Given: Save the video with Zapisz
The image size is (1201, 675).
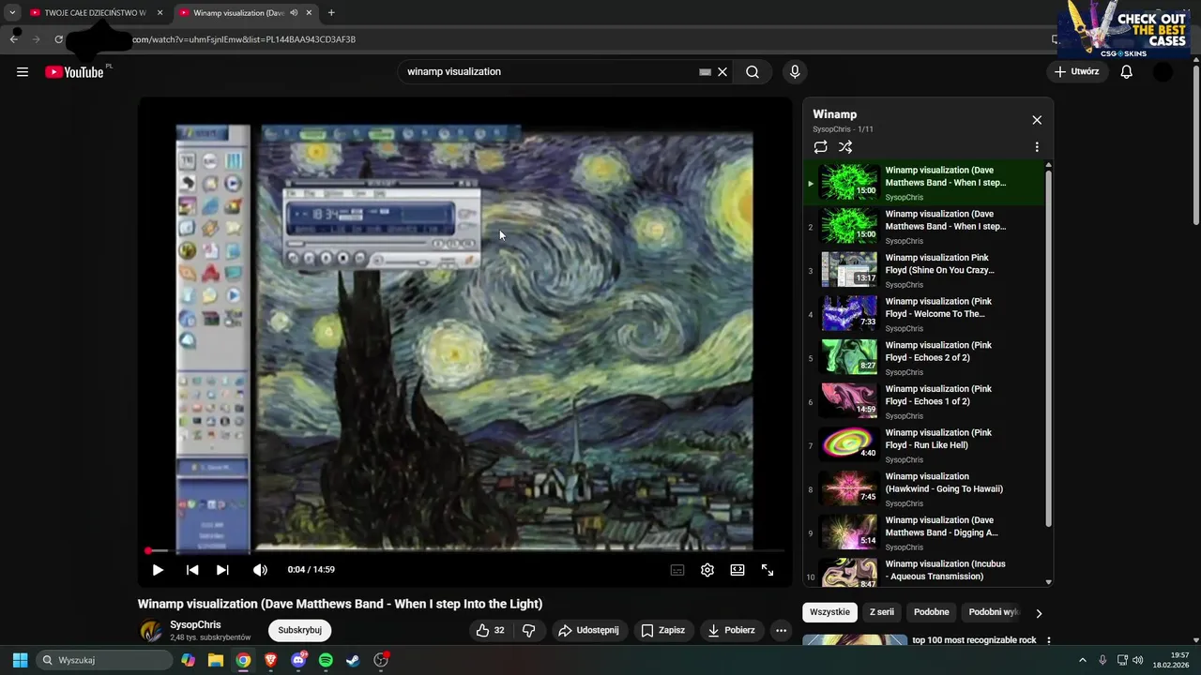Looking at the screenshot, I should coord(663,631).
